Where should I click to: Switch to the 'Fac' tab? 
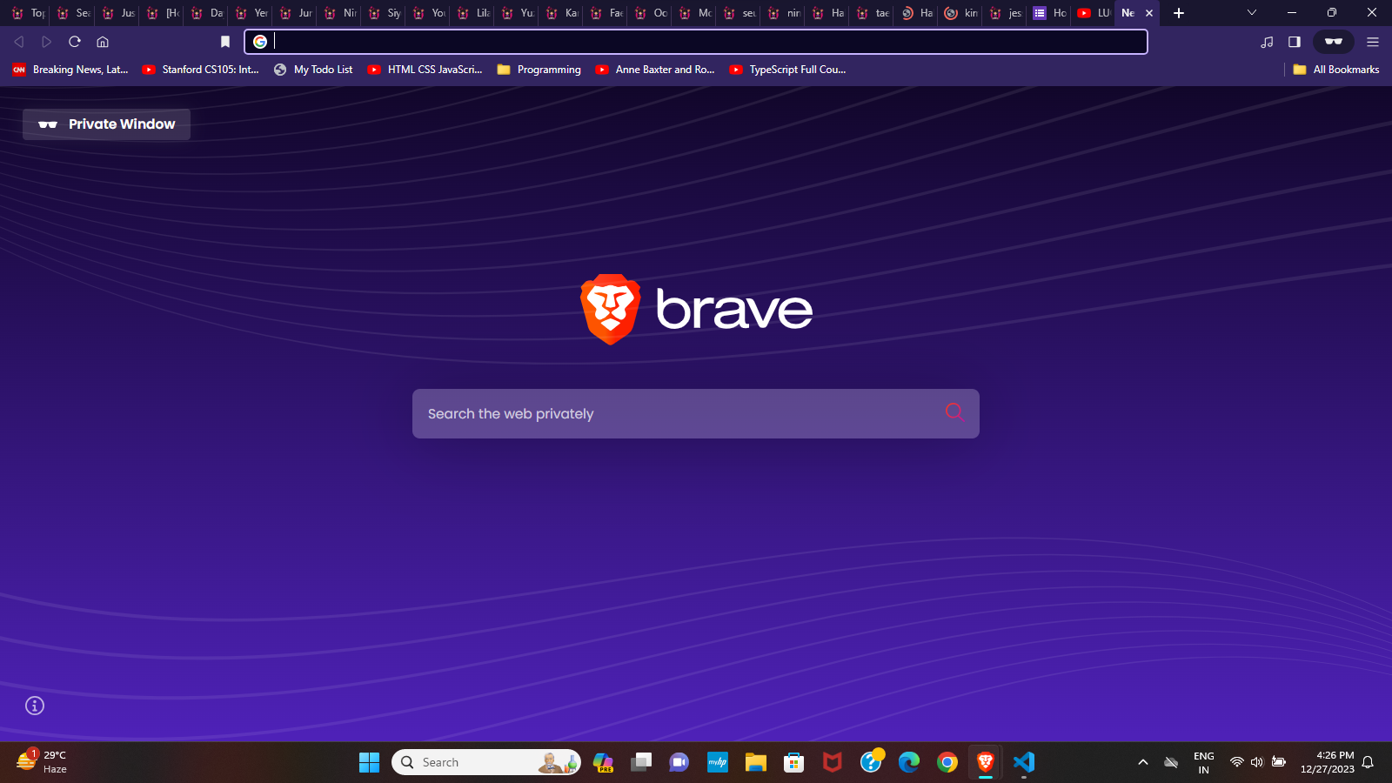click(606, 13)
